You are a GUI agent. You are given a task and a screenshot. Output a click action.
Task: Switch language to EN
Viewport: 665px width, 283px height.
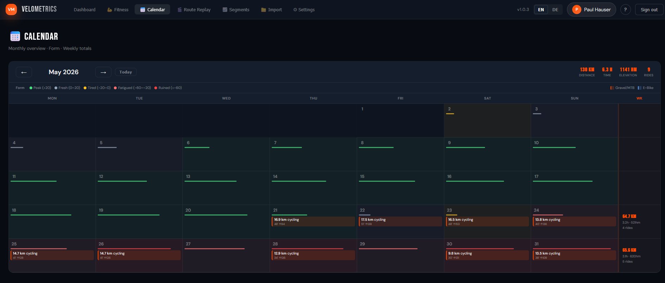click(x=541, y=10)
